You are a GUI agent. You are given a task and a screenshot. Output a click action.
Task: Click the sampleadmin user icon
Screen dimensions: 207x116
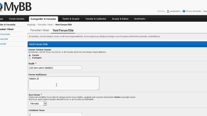coord(168,11)
